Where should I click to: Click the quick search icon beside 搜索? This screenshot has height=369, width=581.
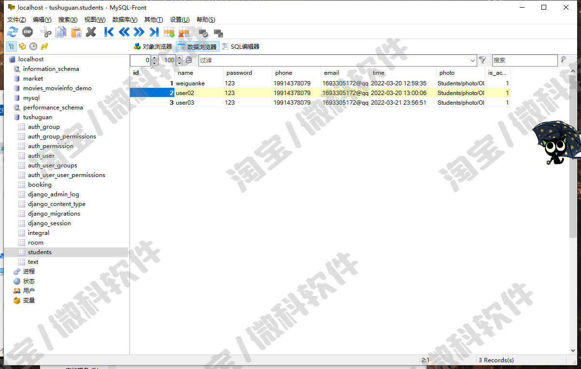(x=563, y=60)
